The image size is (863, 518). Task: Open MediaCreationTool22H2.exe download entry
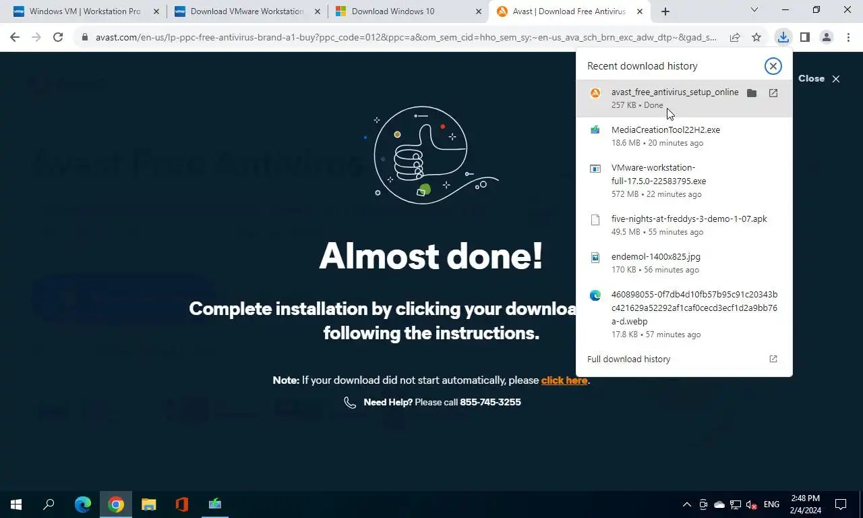(x=684, y=136)
